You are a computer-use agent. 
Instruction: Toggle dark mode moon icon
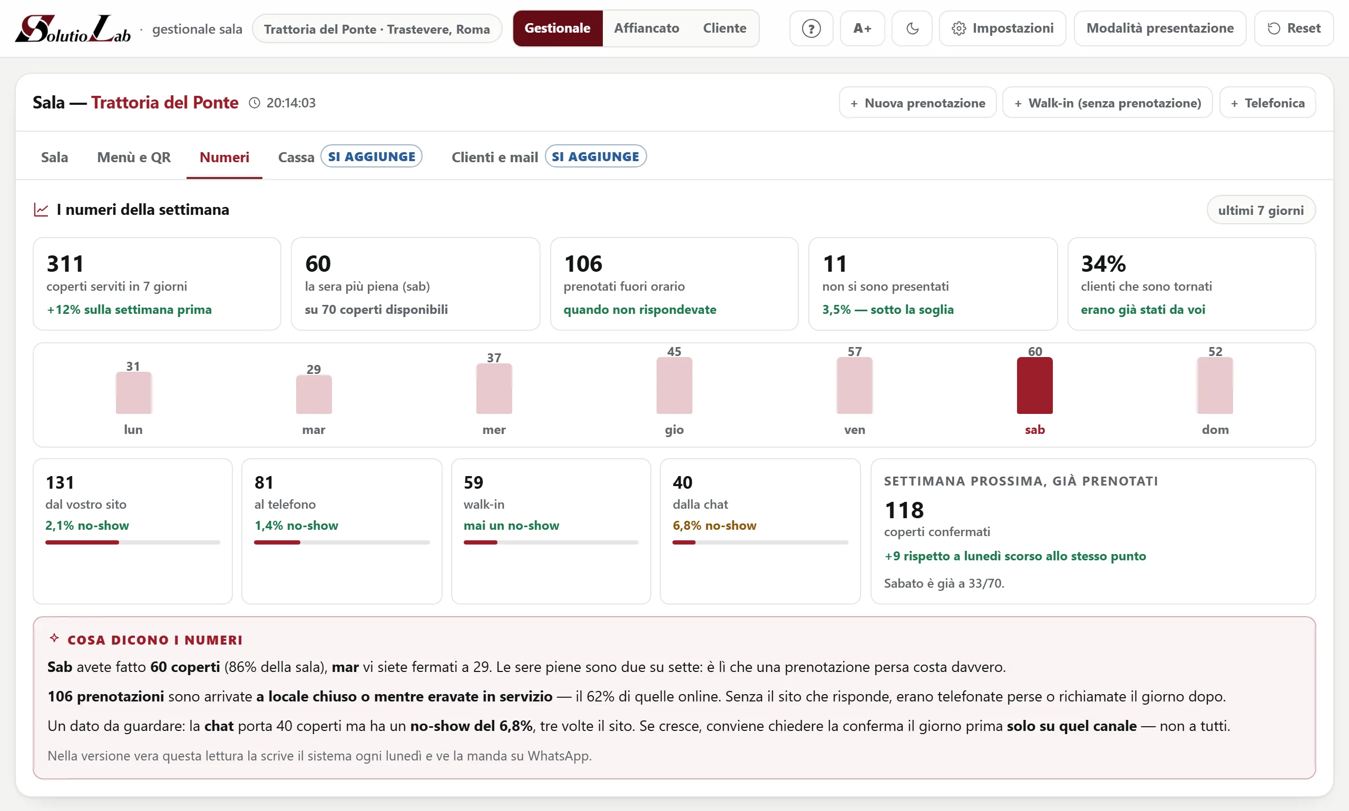(912, 28)
